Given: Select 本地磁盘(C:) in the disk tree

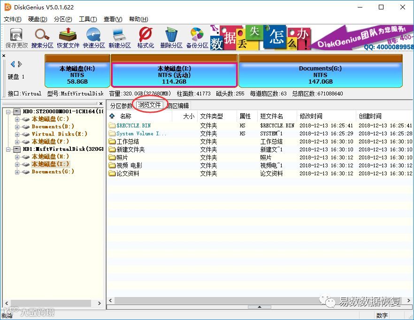Looking at the screenshot, I should (50, 119).
